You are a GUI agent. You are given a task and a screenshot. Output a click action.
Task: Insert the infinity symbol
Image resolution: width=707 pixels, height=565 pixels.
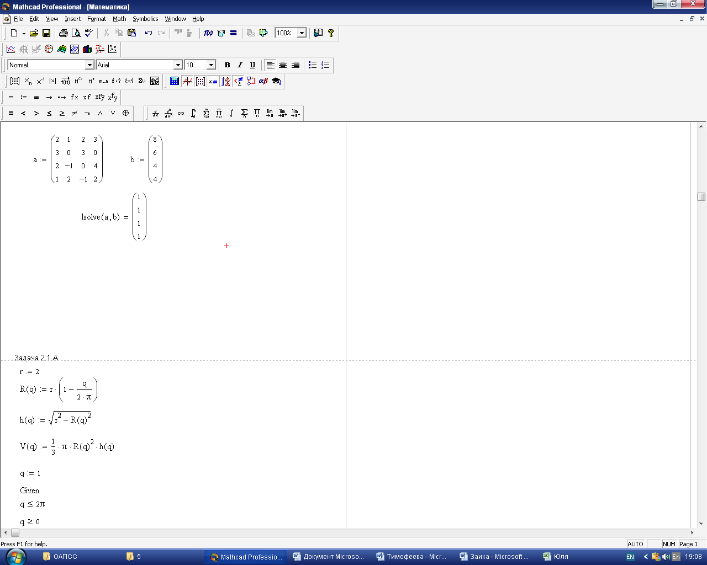point(181,113)
